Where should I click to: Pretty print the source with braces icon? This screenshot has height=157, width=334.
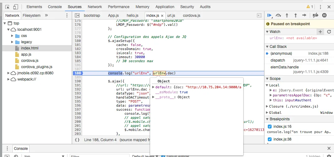pyautogui.click(x=77, y=140)
